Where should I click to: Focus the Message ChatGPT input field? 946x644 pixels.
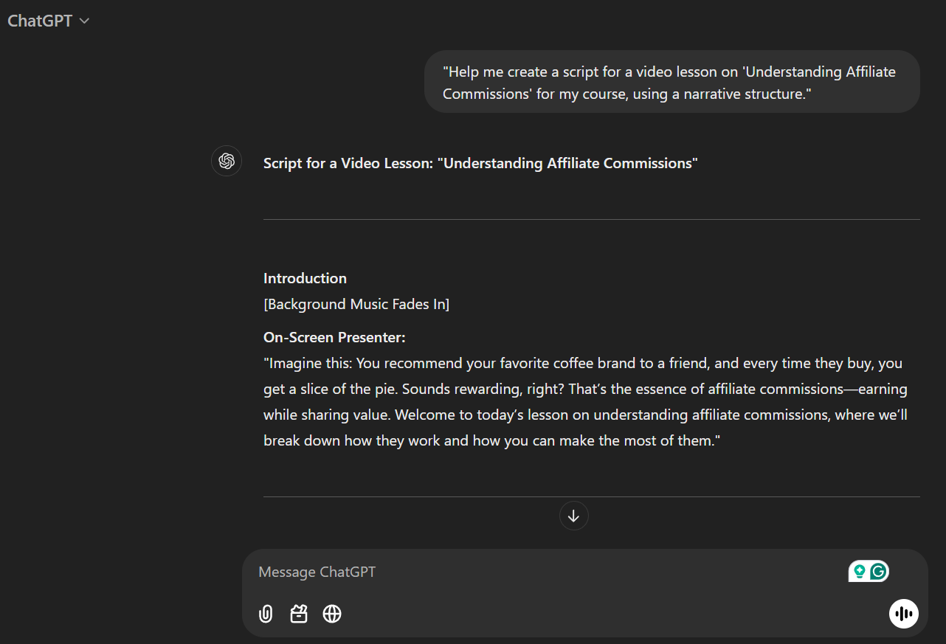point(546,572)
